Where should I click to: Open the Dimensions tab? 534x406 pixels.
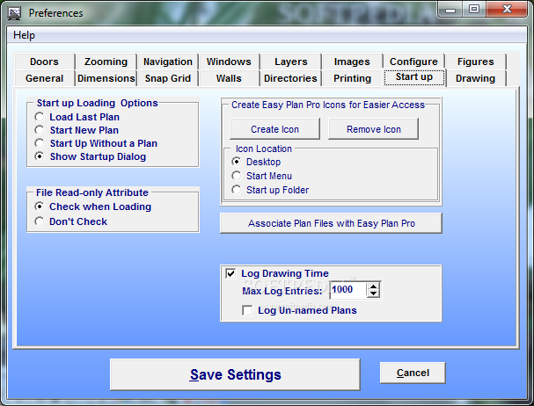coord(106,78)
